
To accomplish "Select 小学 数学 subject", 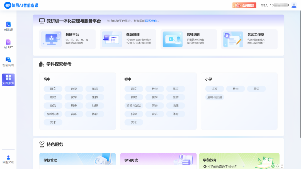I will [x=236, y=89].
